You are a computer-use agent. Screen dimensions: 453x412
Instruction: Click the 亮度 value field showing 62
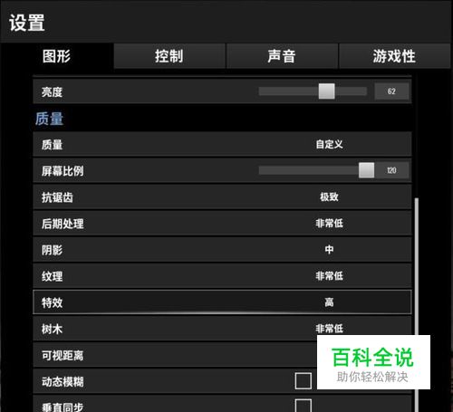[x=391, y=91]
